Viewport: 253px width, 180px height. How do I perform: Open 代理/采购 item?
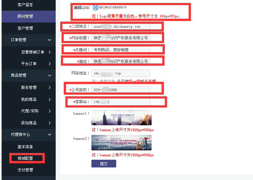click(x=30, y=111)
